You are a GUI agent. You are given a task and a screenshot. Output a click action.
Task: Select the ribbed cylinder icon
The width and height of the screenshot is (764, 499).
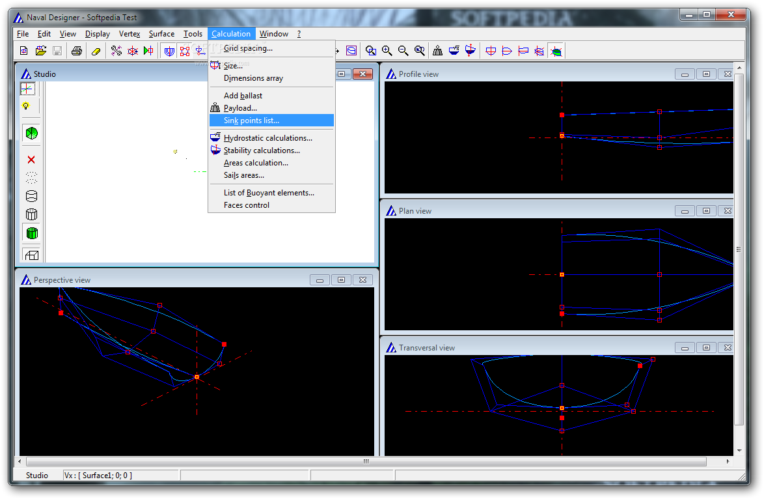pyautogui.click(x=31, y=214)
